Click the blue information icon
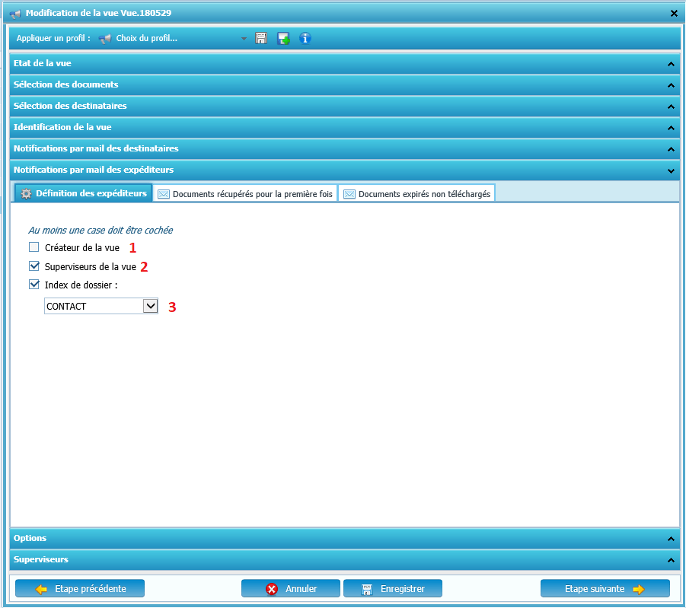Viewport: 686px width, 608px height. coord(305,38)
